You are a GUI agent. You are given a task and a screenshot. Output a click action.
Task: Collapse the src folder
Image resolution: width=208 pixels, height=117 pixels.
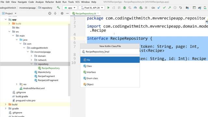[9, 32]
